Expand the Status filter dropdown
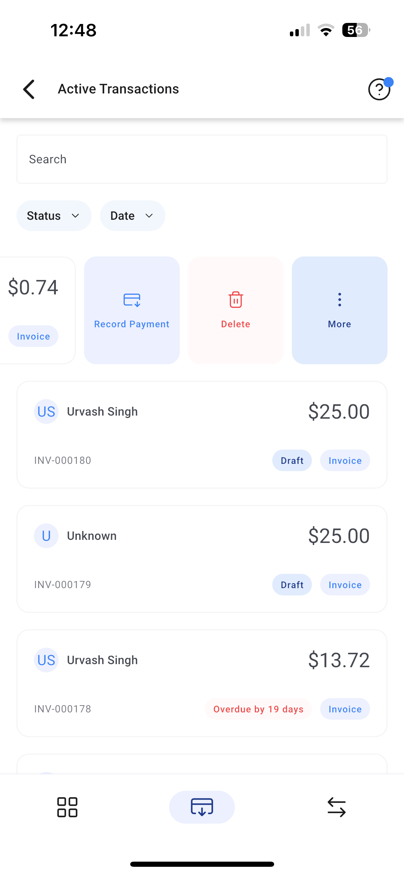 54,216
